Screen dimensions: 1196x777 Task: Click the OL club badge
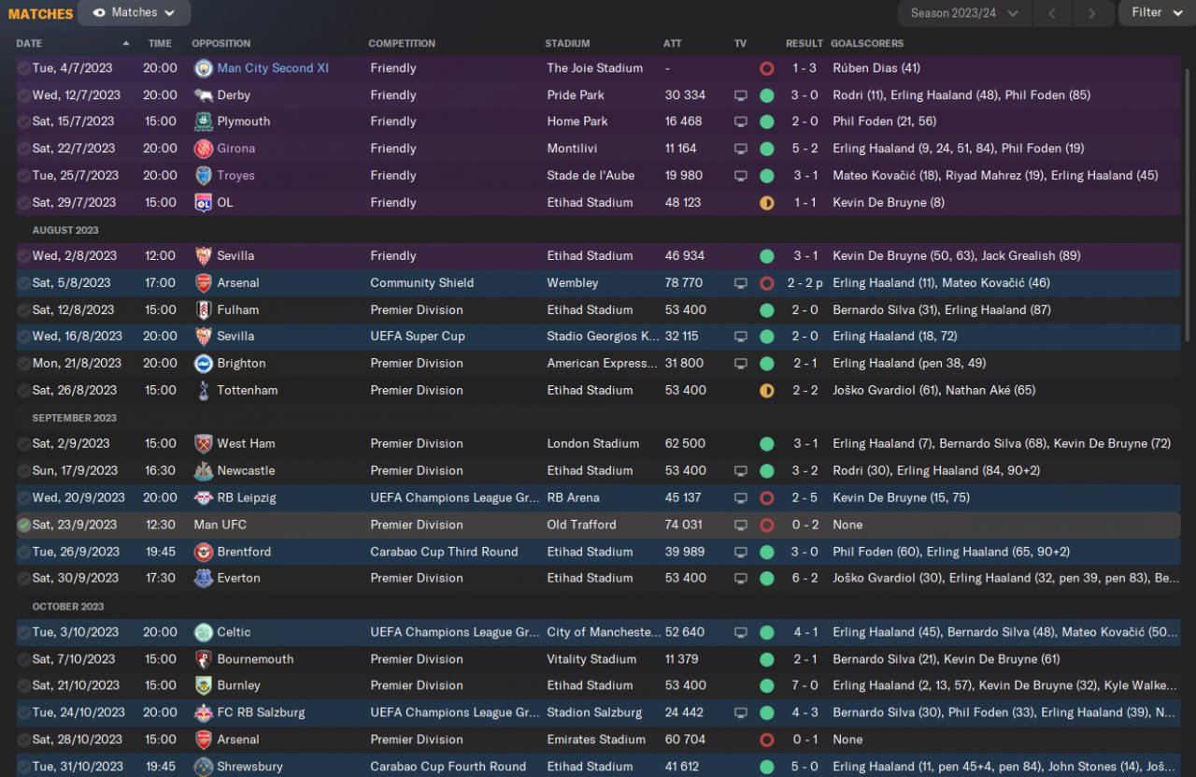(203, 202)
